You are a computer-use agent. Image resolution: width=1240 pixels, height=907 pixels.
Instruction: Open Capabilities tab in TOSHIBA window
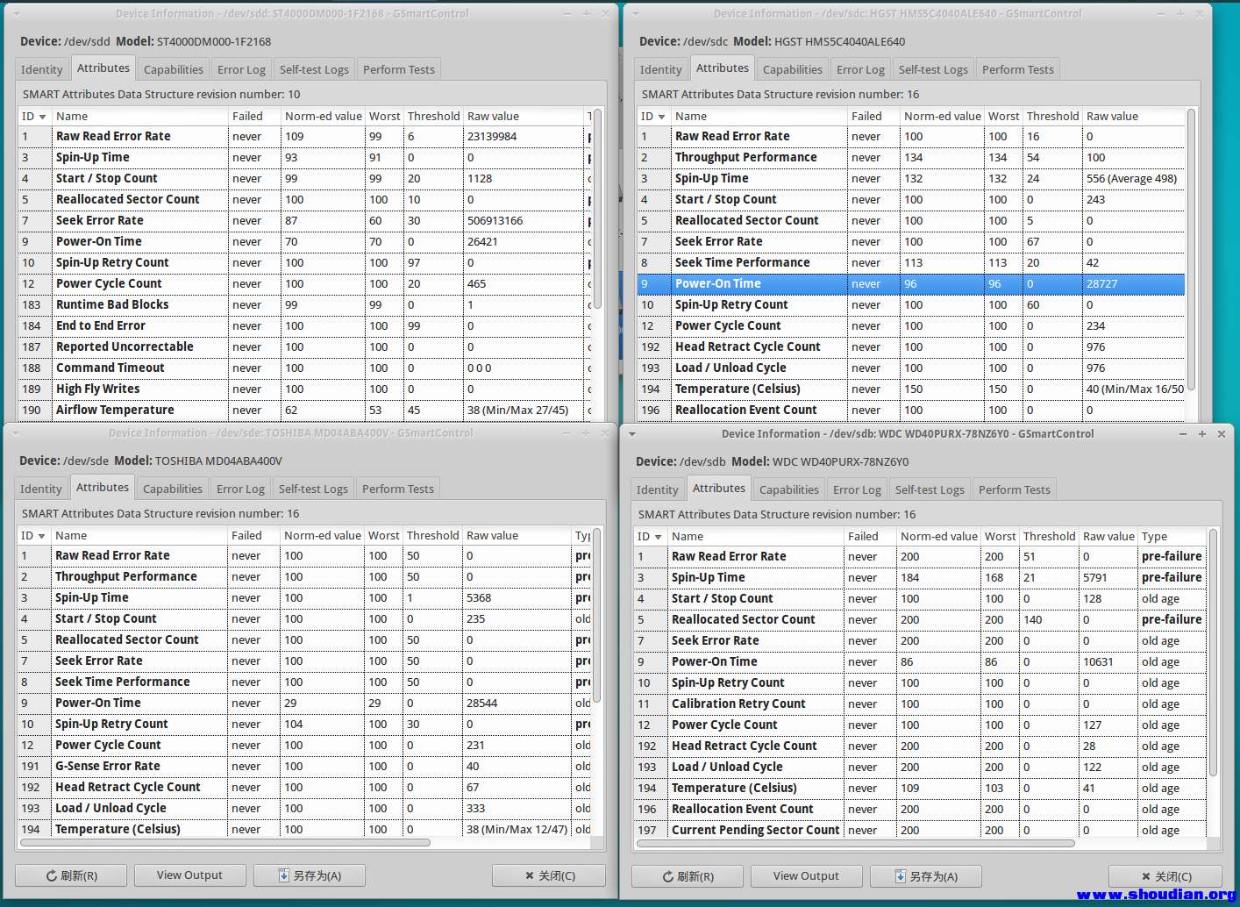pos(173,489)
